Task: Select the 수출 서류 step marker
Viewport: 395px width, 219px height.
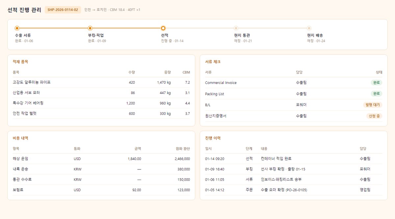Action: 17,28
